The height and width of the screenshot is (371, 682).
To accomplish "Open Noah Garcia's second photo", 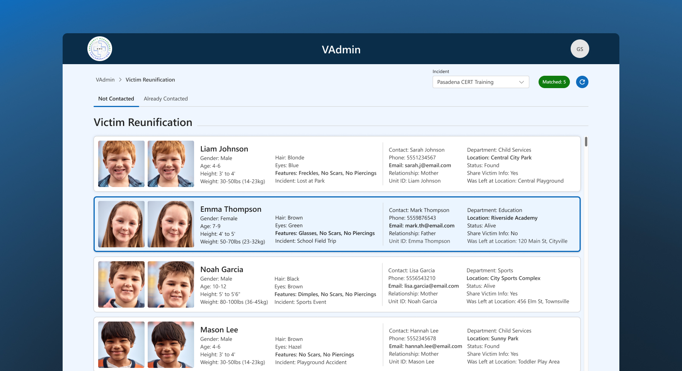I will [x=171, y=284].
